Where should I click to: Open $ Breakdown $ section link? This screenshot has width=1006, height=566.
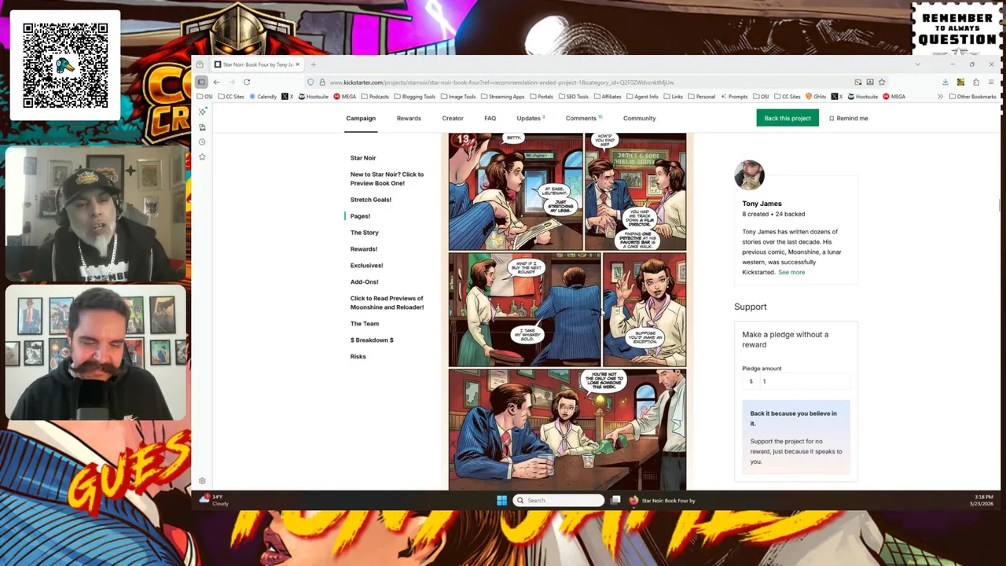pos(372,340)
